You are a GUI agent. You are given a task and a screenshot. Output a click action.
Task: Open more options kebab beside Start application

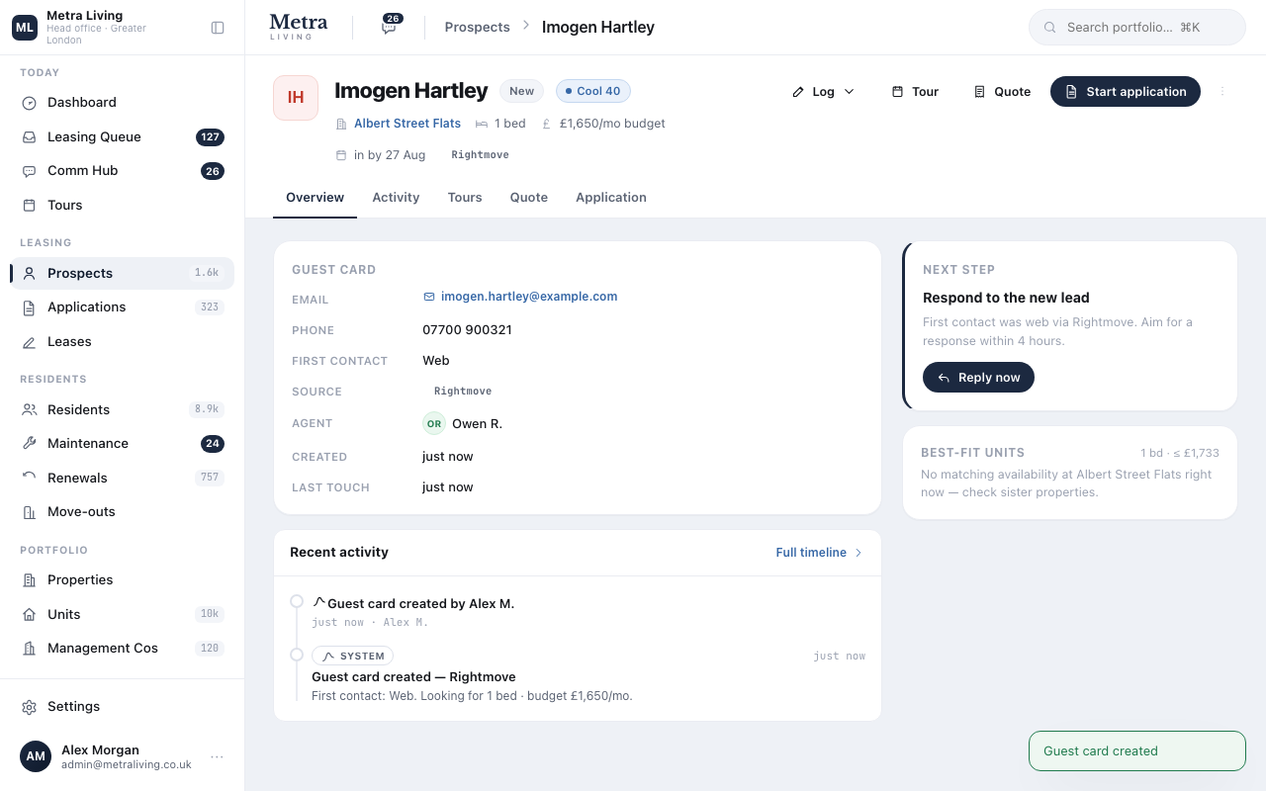[x=1222, y=92]
